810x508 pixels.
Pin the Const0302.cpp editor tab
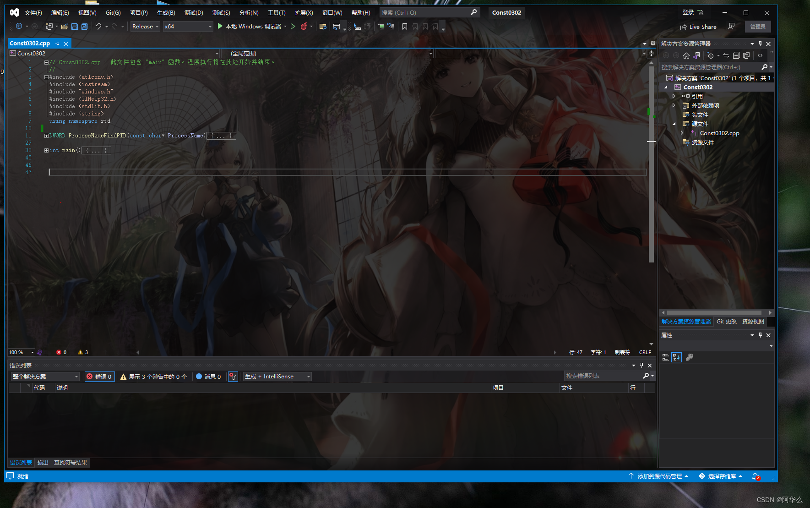coord(57,44)
